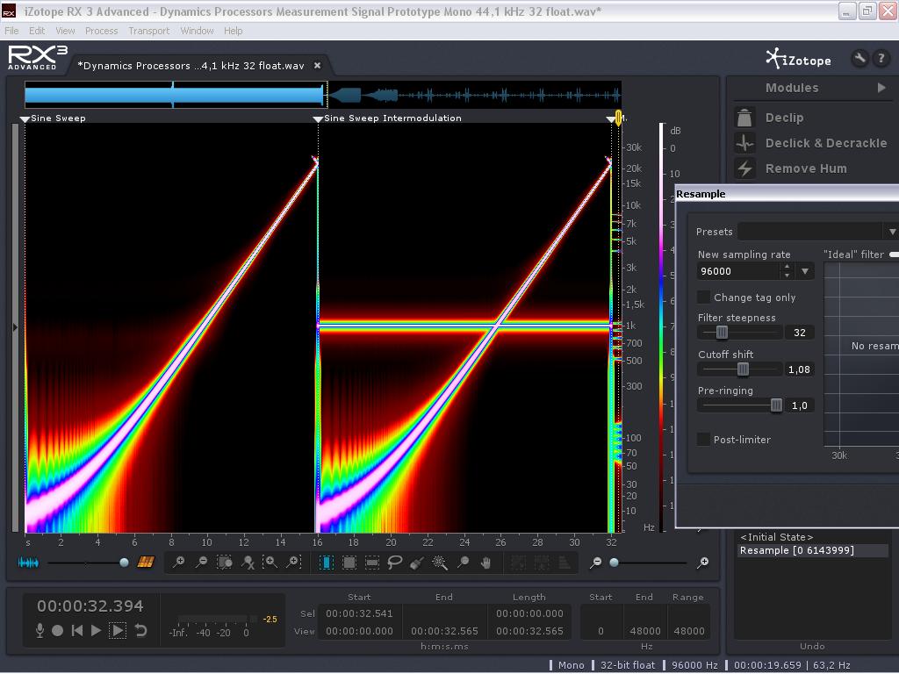
Task: Open the Presets dropdown in Resample
Action: 892,232
